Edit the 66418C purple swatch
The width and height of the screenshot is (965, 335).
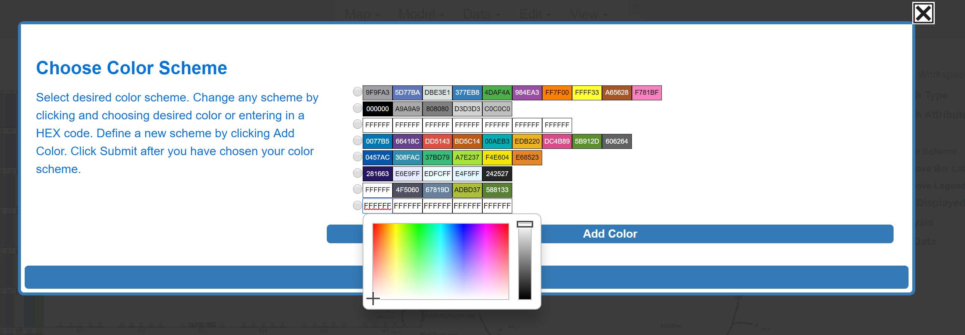pos(408,141)
